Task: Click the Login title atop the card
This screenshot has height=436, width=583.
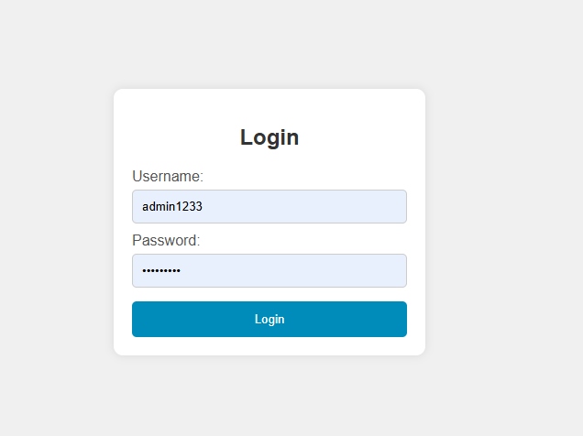Action: pos(269,137)
